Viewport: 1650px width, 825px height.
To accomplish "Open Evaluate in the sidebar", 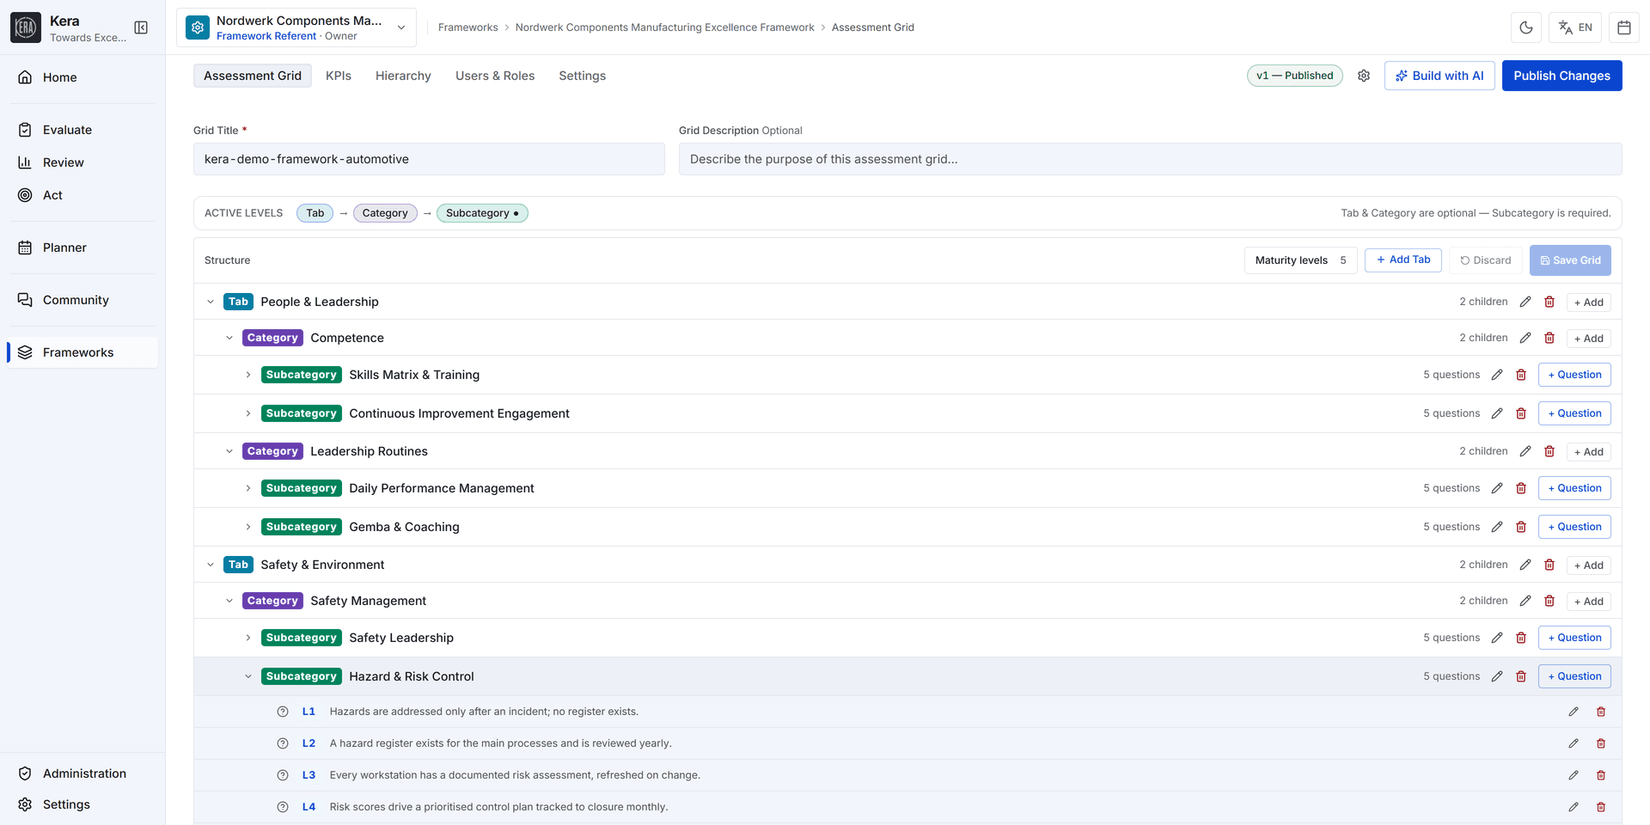I will (82, 130).
